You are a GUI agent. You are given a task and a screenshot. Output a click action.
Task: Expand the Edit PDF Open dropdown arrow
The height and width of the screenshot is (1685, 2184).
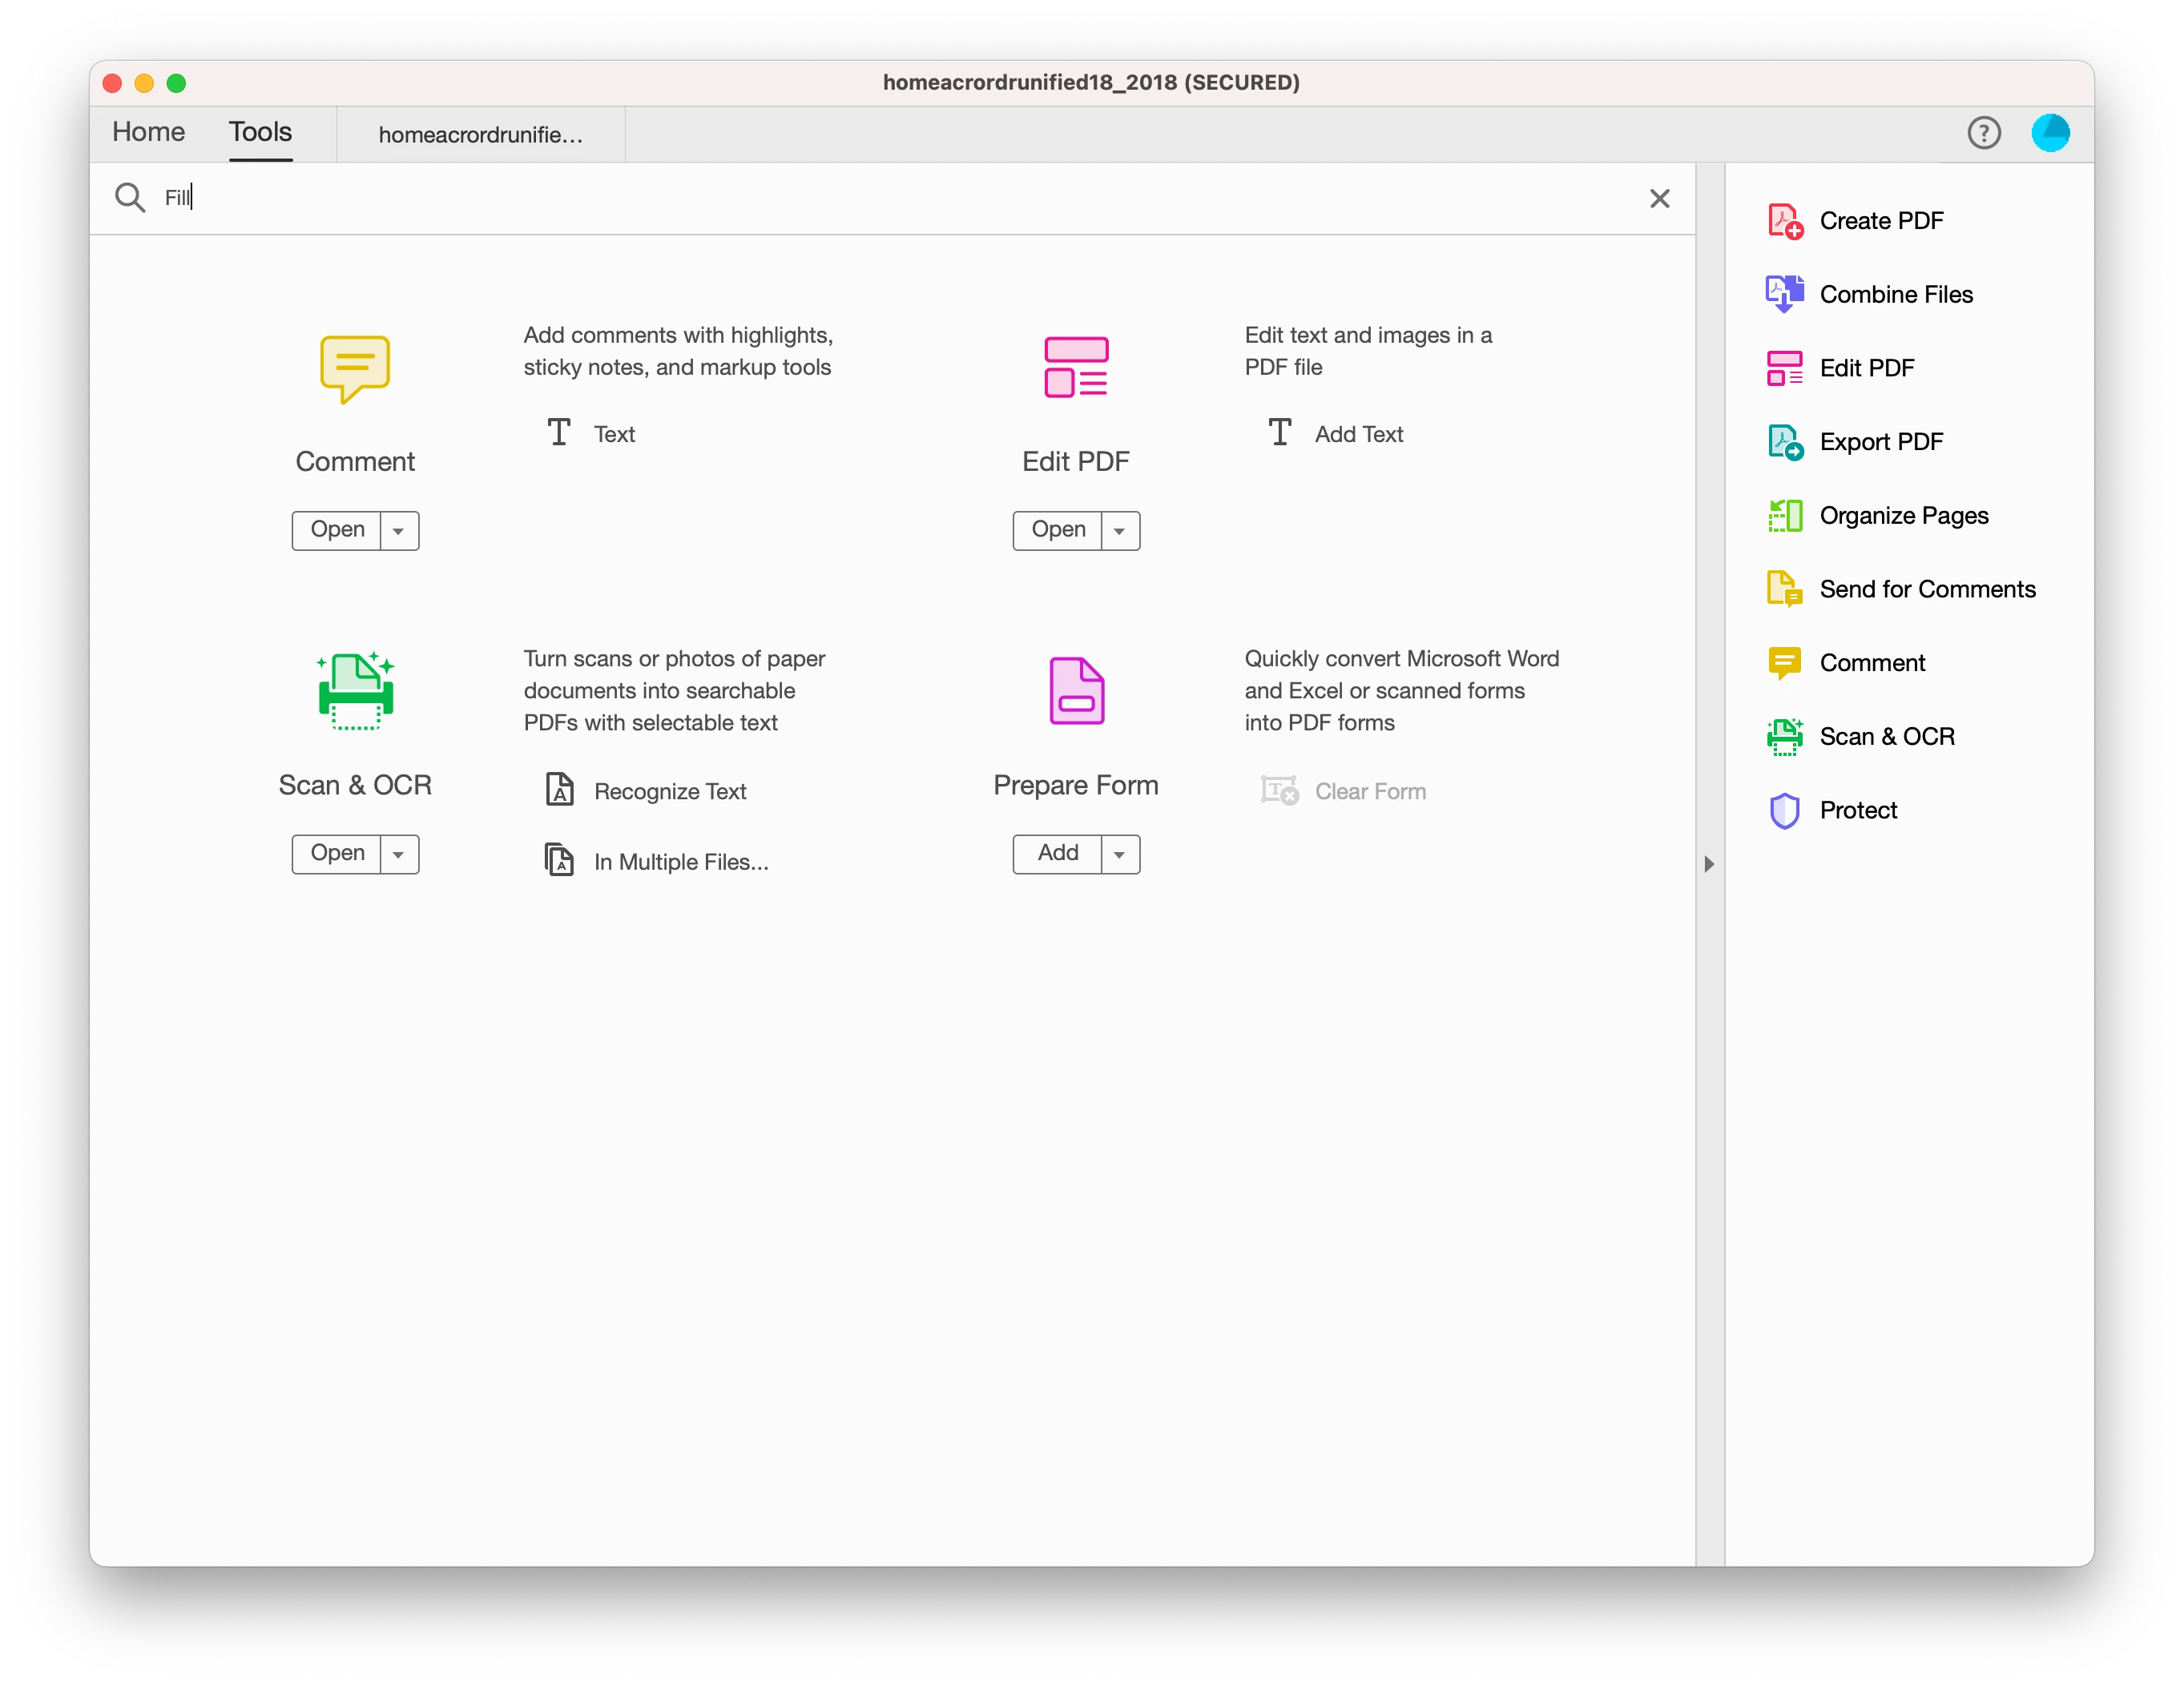pyautogui.click(x=1120, y=531)
